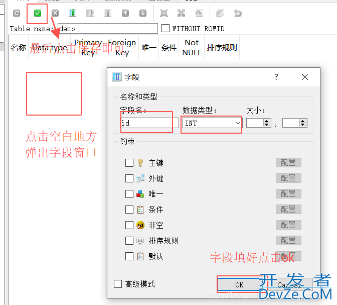Click the OK button in 字段 dialog
Image resolution: width=337 pixels, height=305 pixels.
tap(239, 285)
